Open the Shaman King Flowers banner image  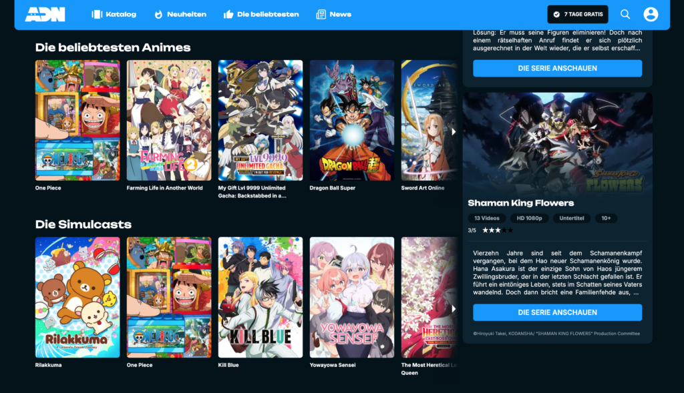(x=557, y=143)
